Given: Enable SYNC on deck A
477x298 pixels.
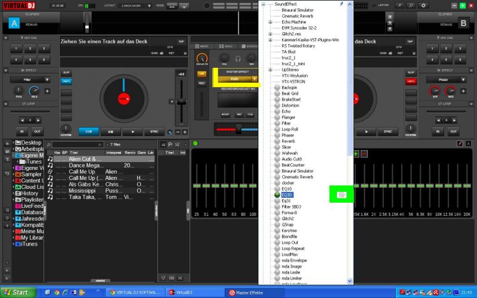Looking at the screenshot, I should pos(154,132).
